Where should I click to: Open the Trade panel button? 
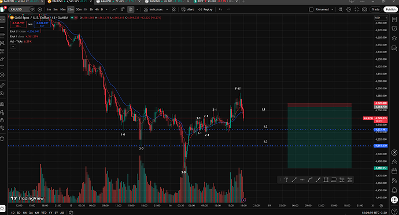pyautogui.click(x=376, y=9)
